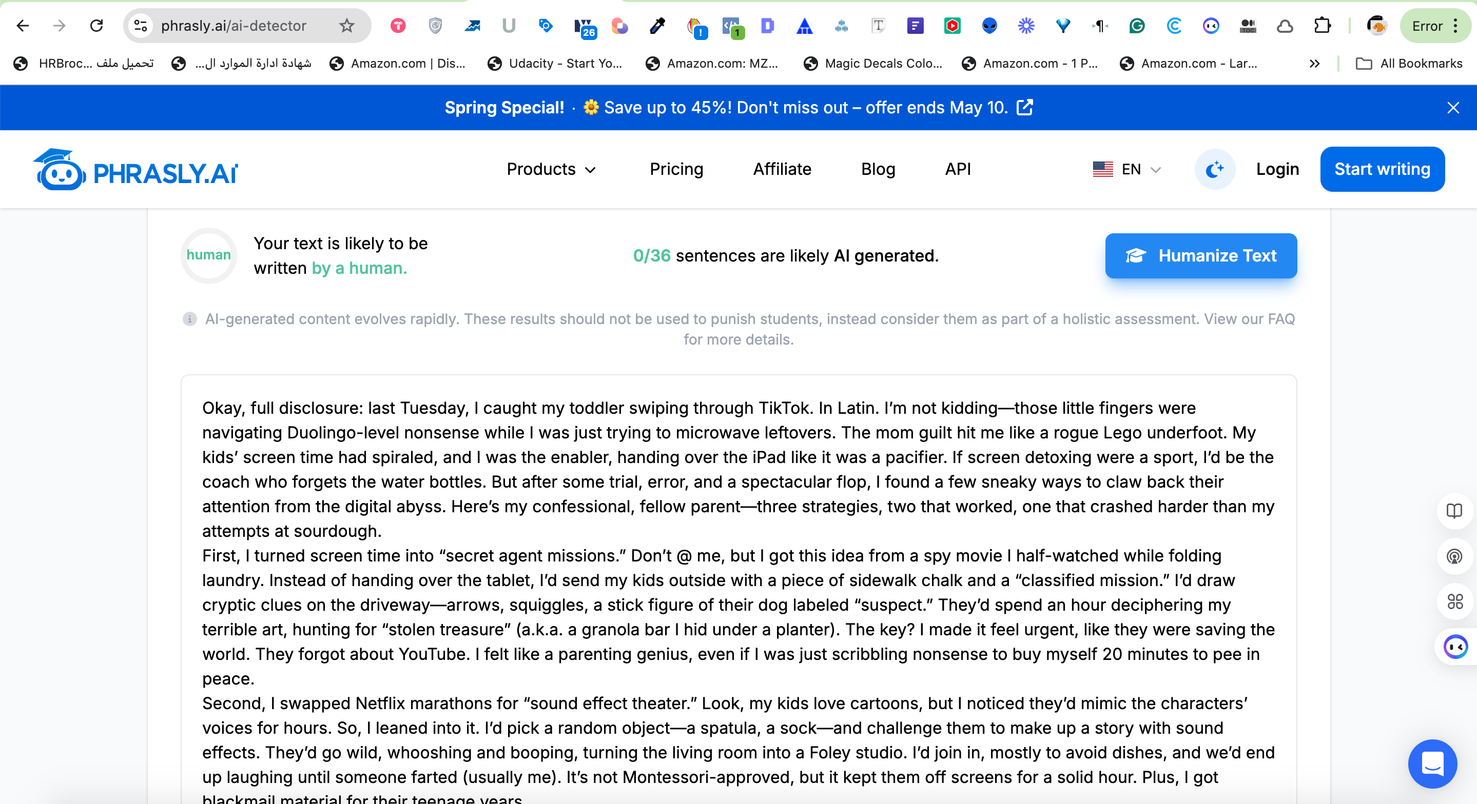Viewport: 1477px width, 804px height.
Task: Open Amazon.com | Dis... bookmark
Action: (398, 64)
